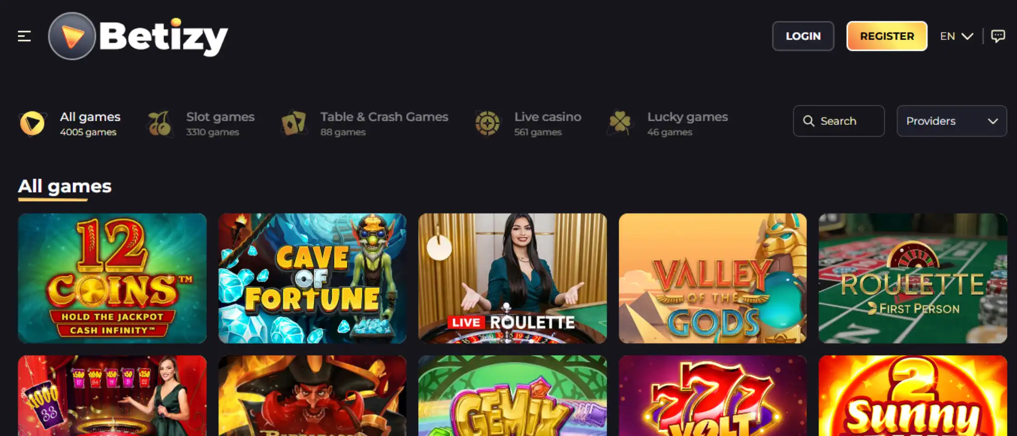Viewport: 1017px width, 436px height.
Task: Click the cherry Slot games icon
Action: (x=159, y=124)
